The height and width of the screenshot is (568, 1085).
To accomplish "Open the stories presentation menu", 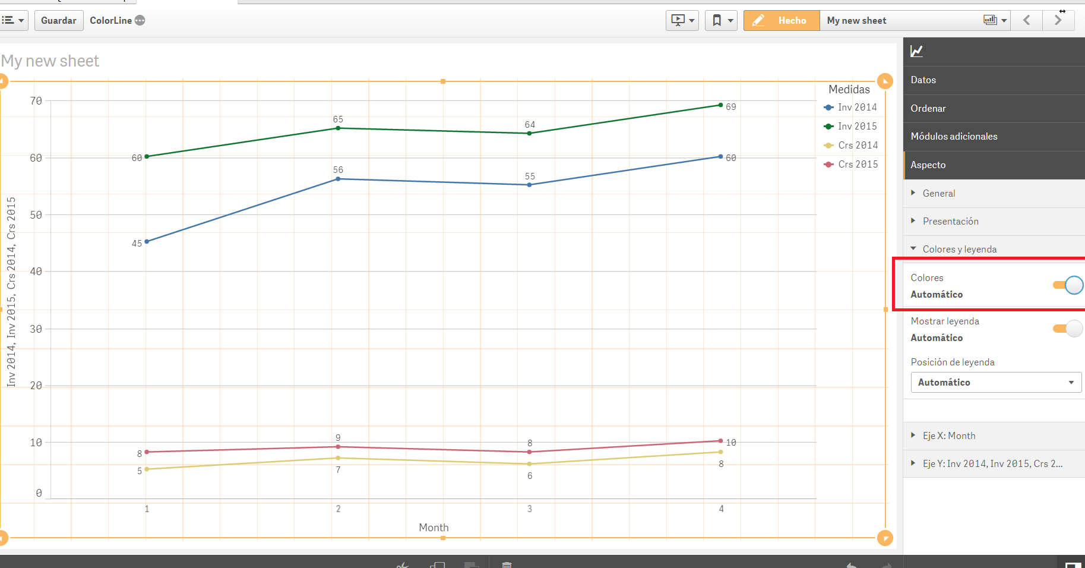I will (682, 20).
